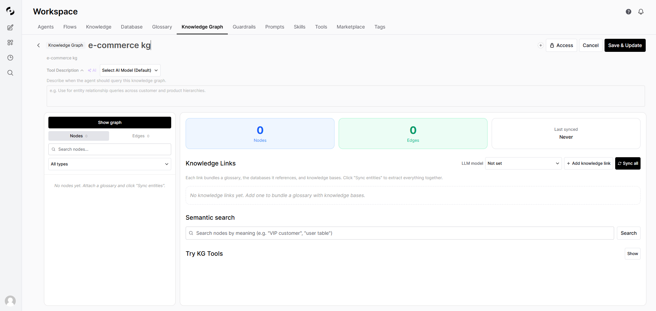Click the Edges count card
Viewport: 656px width, 311px height.
tap(413, 134)
